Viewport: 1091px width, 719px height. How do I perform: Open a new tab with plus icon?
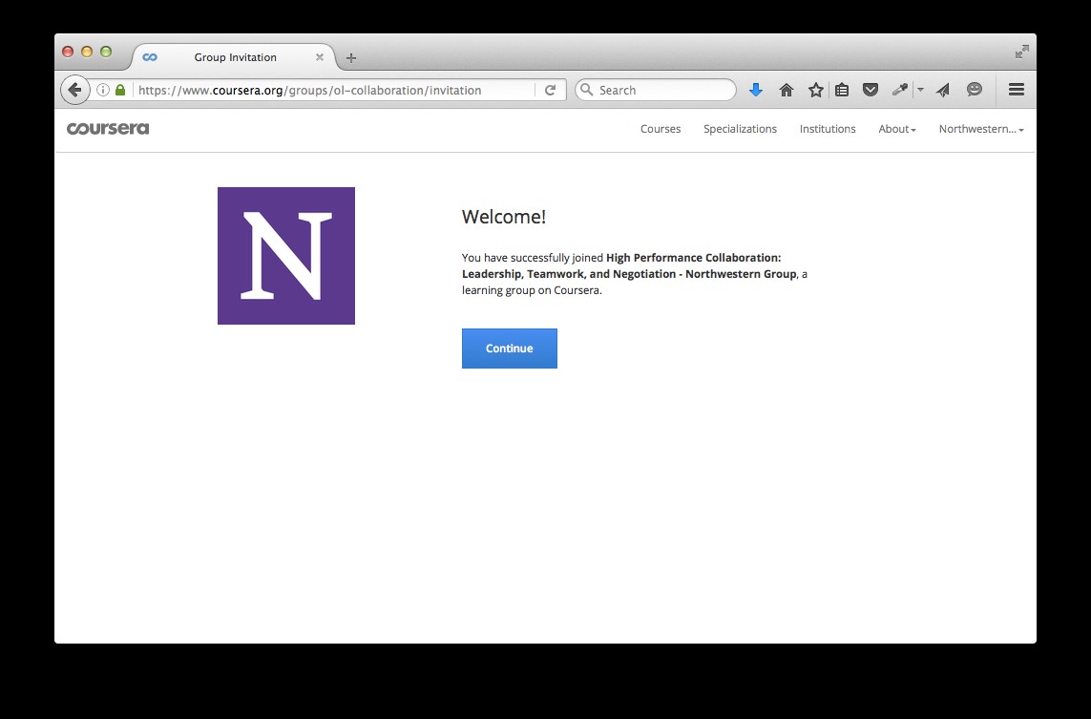point(350,58)
